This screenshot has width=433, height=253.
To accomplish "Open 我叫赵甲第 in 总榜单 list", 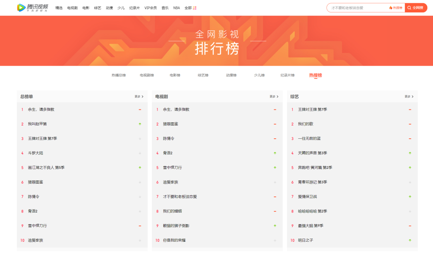I will [37, 124].
